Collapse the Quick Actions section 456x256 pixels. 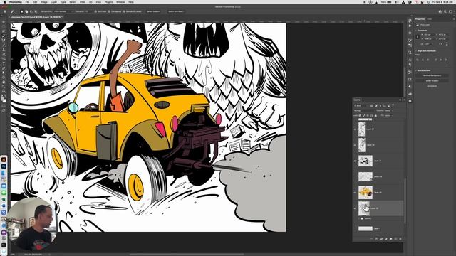click(x=416, y=70)
